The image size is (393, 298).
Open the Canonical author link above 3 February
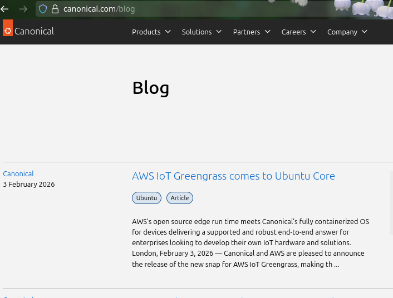[18, 174]
